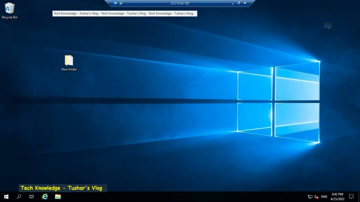Click the network status tray icon
Screen dimensions: 360x202
(x=310, y=197)
